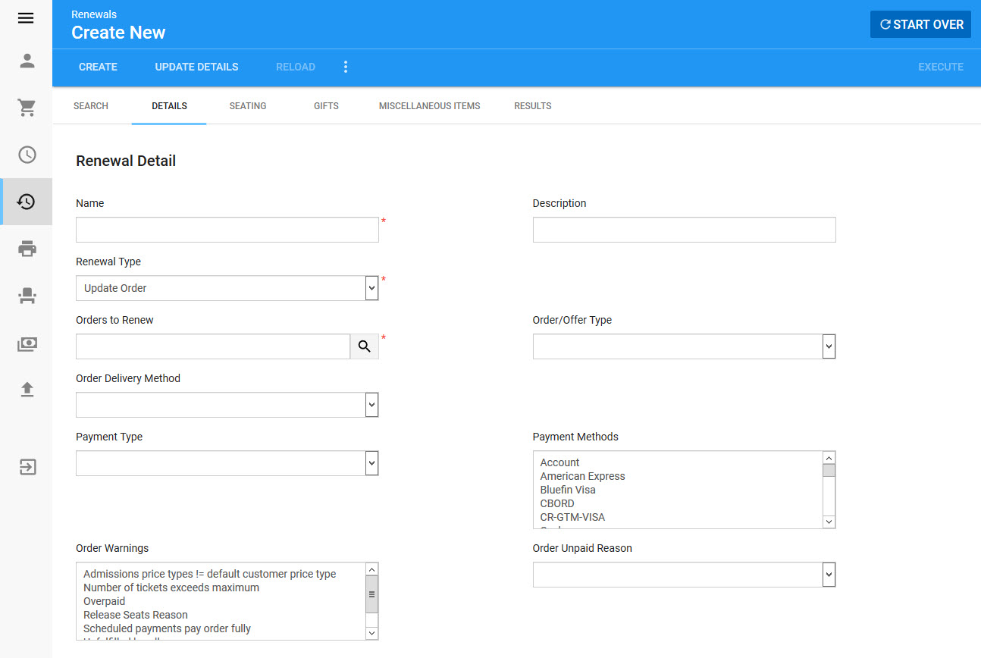Click Payment Methods list scroll-up arrow
The image size is (981, 658).
click(829, 458)
